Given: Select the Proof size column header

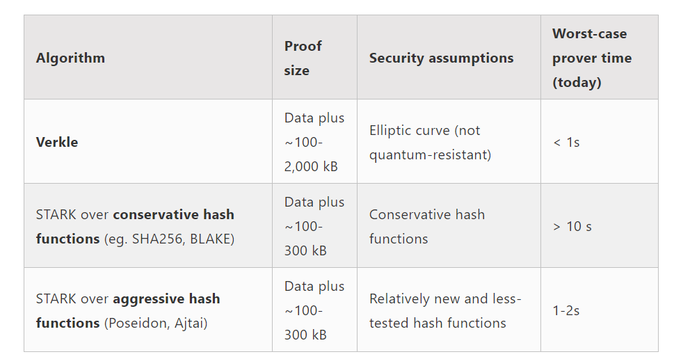Looking at the screenshot, I should coord(314,57).
